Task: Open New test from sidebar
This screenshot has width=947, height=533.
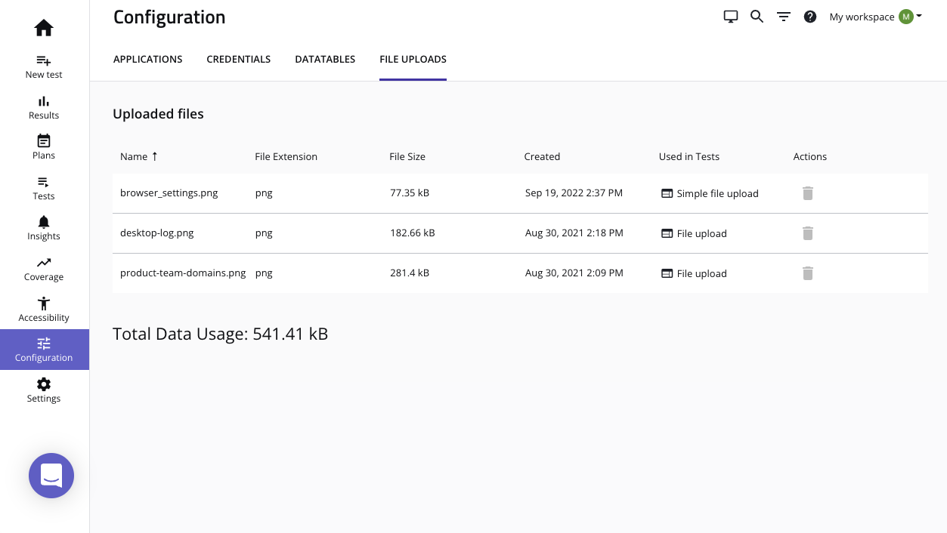Action: coord(44,66)
